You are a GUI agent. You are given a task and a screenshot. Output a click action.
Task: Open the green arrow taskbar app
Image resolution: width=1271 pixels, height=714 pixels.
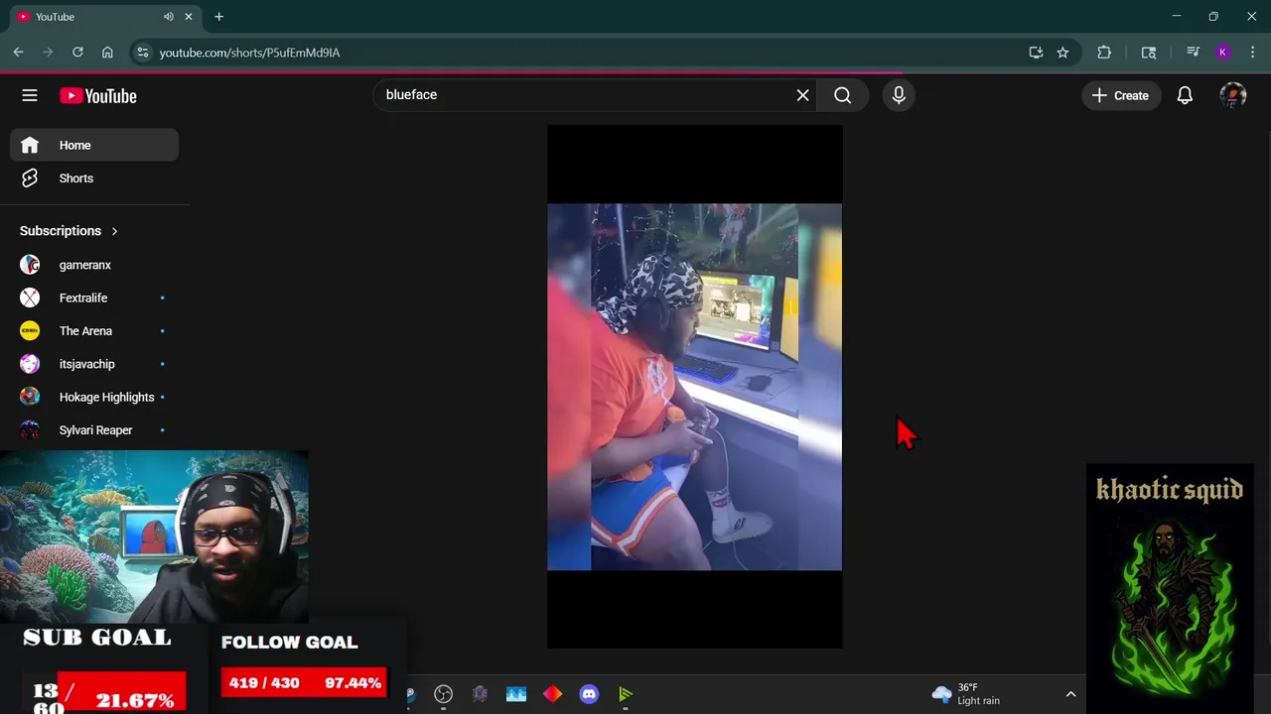(626, 694)
